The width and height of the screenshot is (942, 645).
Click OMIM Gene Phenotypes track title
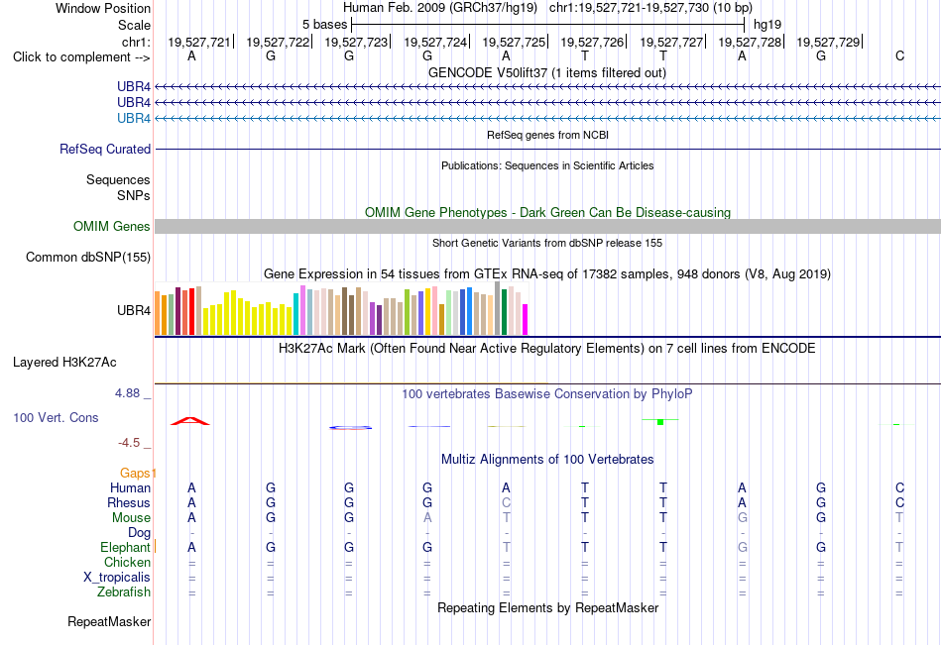coord(548,213)
